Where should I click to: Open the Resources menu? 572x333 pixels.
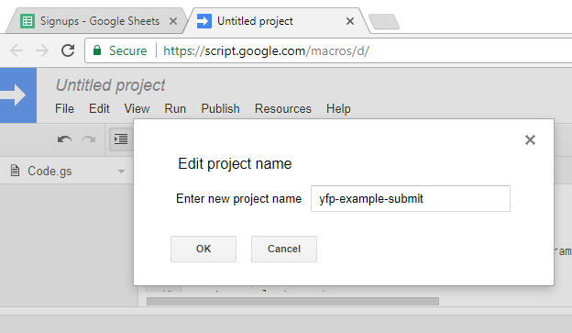[x=283, y=108]
